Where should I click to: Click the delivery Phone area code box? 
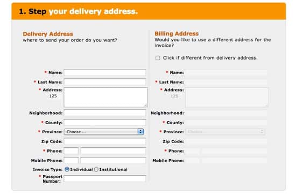click(71, 151)
